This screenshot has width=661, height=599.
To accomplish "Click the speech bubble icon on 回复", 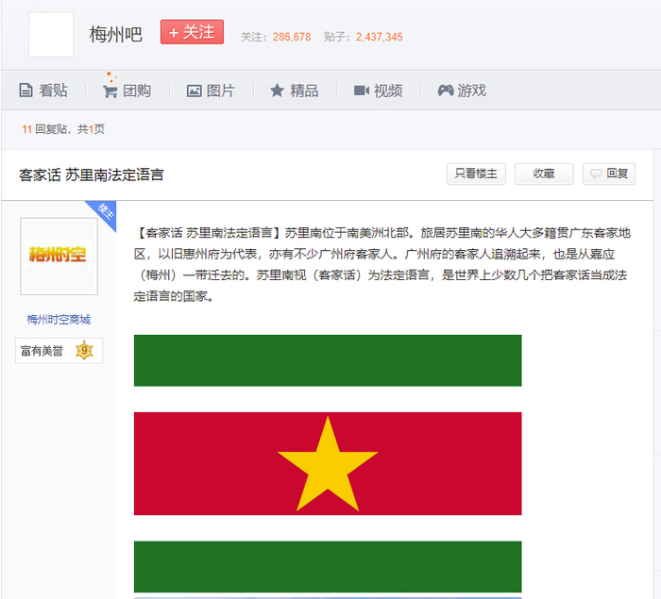I will [x=596, y=174].
